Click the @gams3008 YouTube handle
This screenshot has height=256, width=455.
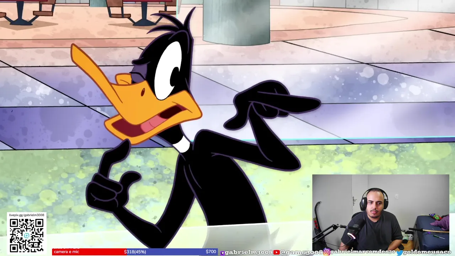(301, 252)
